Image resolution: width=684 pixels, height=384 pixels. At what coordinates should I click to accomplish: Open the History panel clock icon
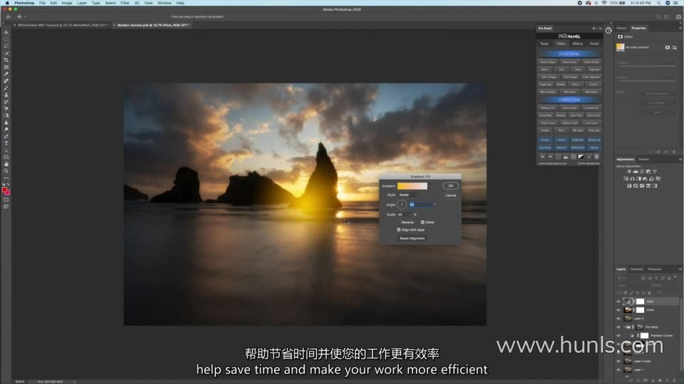tap(608, 31)
